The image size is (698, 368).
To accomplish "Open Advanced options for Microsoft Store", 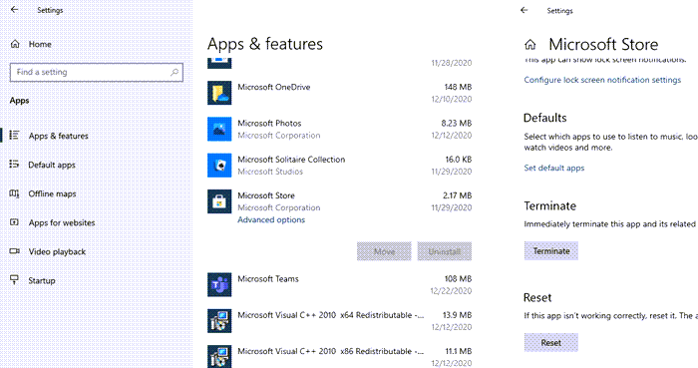I will point(271,219).
